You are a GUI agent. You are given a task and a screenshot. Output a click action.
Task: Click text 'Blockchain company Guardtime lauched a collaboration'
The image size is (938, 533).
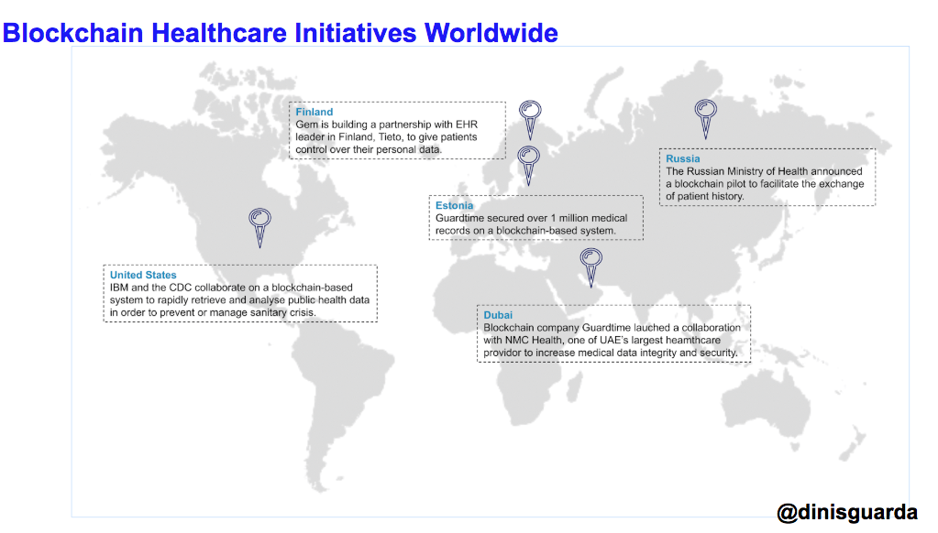coord(612,328)
